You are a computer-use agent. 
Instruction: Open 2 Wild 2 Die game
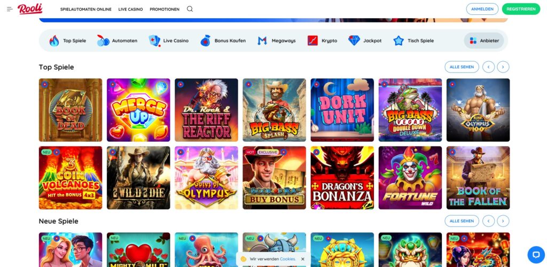point(138,178)
